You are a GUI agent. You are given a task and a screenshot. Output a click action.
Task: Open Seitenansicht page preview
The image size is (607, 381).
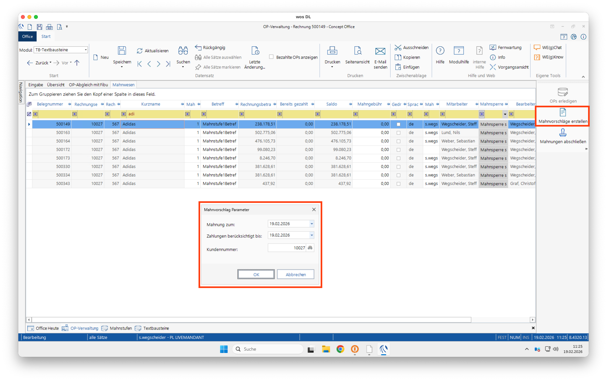[x=357, y=51]
